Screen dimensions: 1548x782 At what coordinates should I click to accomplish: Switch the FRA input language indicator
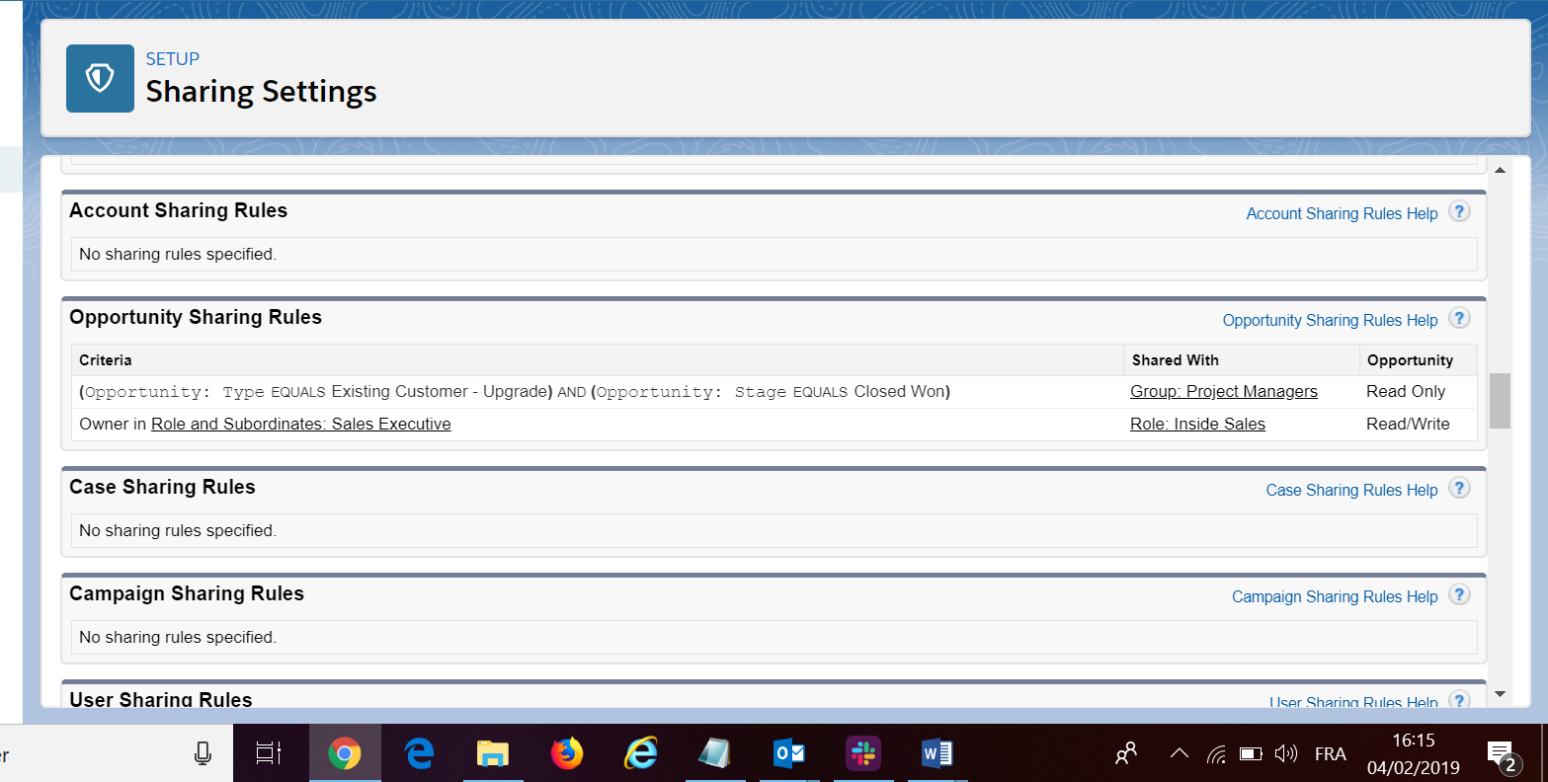point(1331,754)
